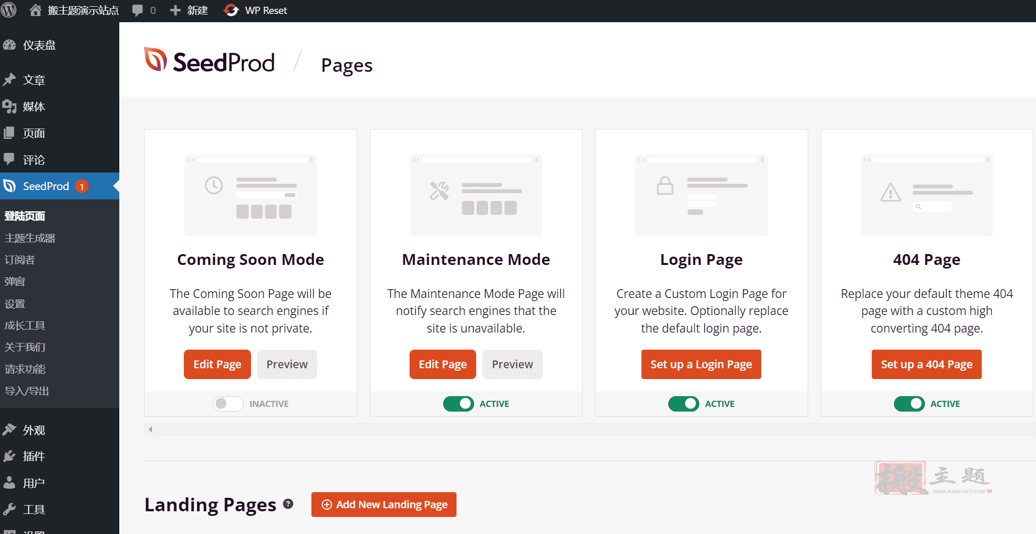Click the site home icon in admin bar

point(36,10)
